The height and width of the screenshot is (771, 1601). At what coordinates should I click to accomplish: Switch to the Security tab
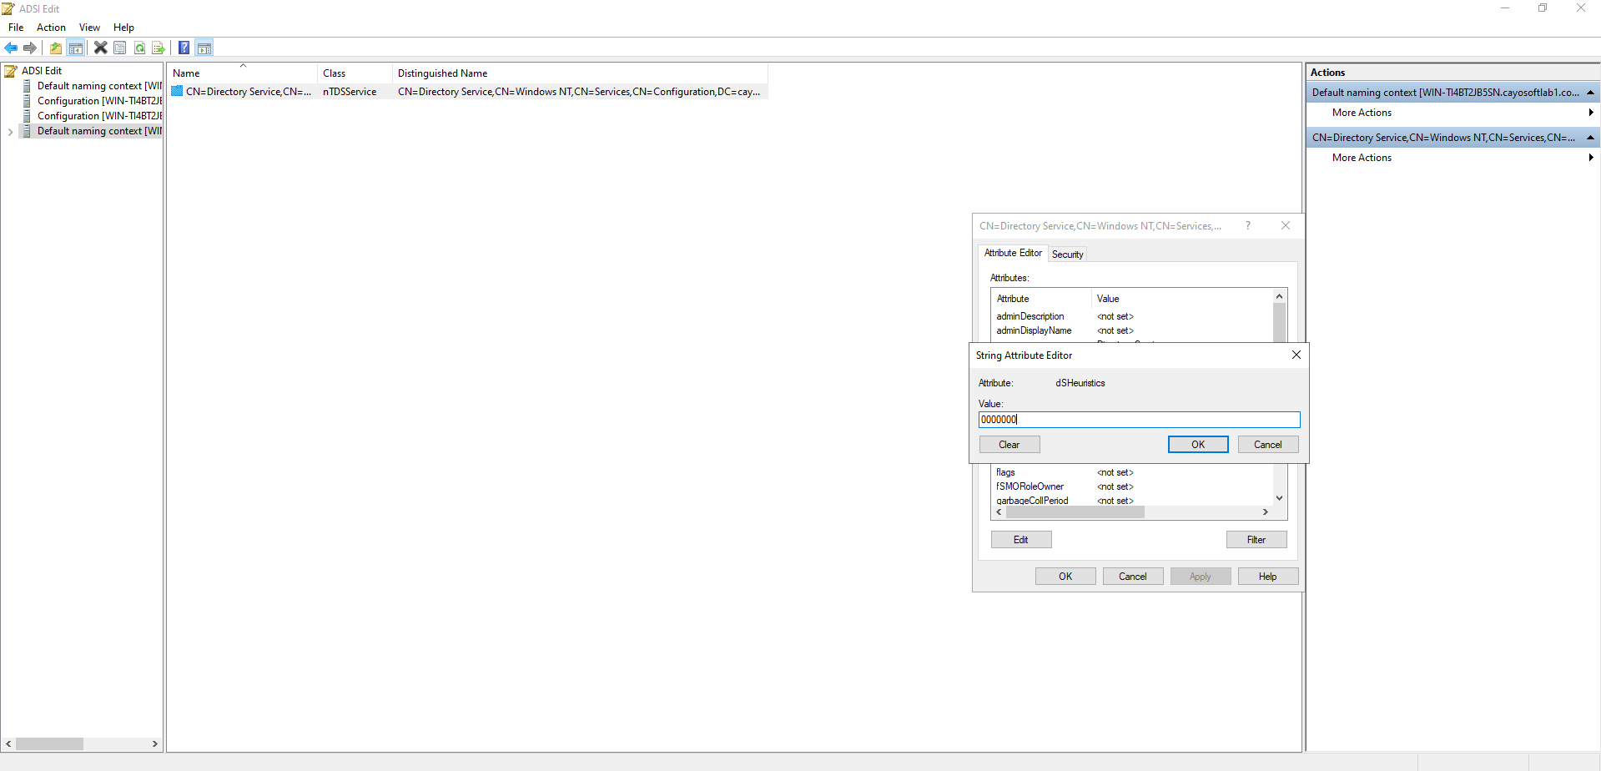[1067, 254]
